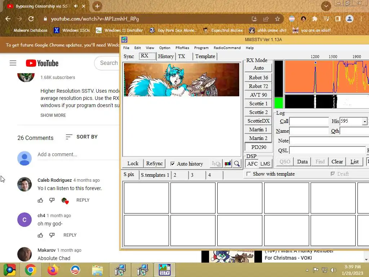
Task: Open Chrome extensions puzzle icon
Action: click(x=315, y=19)
